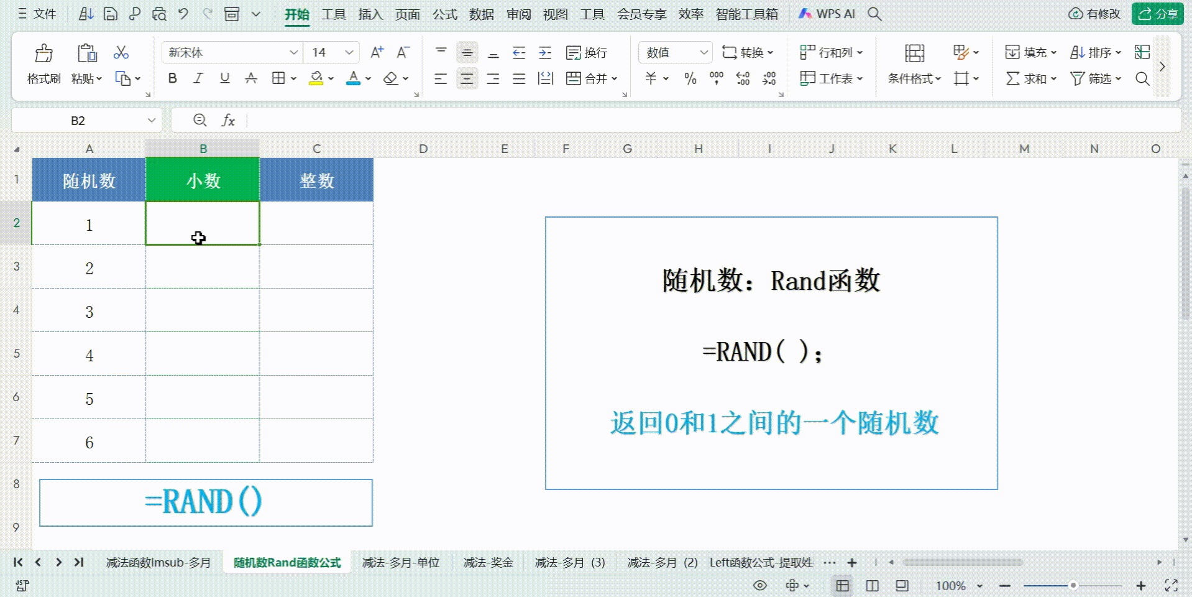The width and height of the screenshot is (1192, 597).
Task: Open the 公式 ribbon tab
Action: (444, 14)
